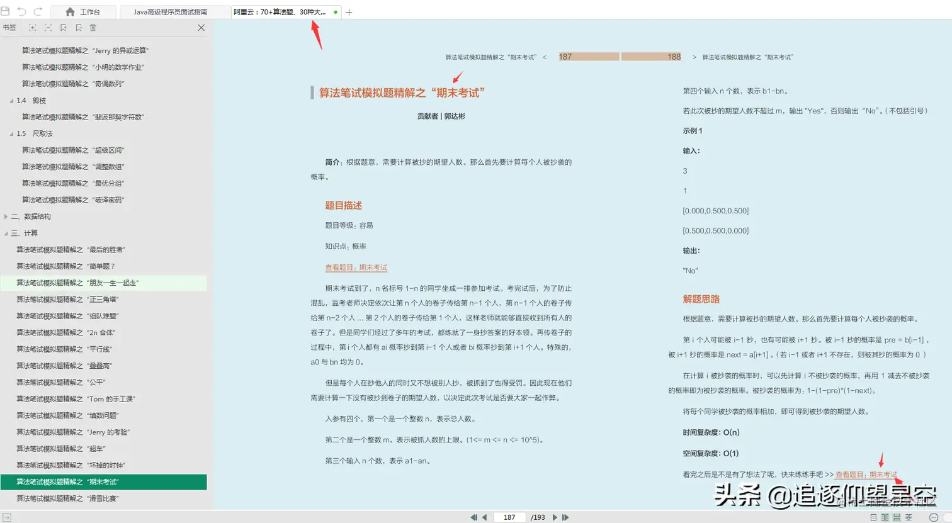The image size is (952, 523).
Task: Redo the last undone action
Action: point(38,11)
